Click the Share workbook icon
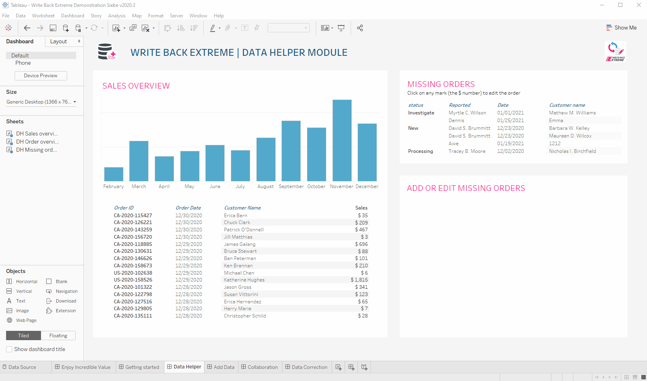The width and height of the screenshot is (647, 381). 360,28
